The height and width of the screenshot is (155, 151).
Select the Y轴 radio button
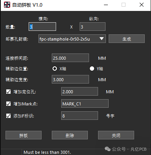tap(92, 68)
